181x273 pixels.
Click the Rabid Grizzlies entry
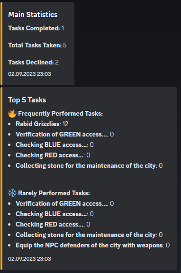click(x=42, y=124)
